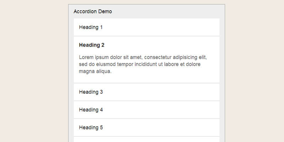Expand the Heading 1 accordion section

(x=91, y=27)
